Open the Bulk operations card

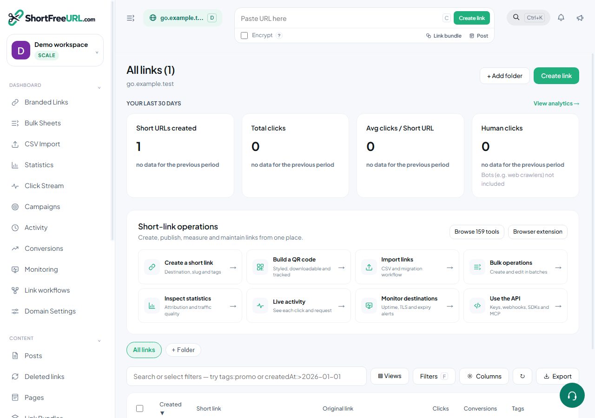(x=516, y=267)
